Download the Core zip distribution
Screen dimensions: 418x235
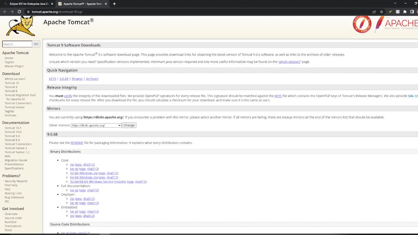[72, 165]
